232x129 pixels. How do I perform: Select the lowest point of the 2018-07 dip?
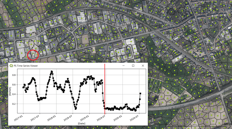click(76, 109)
